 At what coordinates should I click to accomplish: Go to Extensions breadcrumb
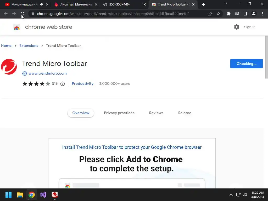click(x=29, y=46)
